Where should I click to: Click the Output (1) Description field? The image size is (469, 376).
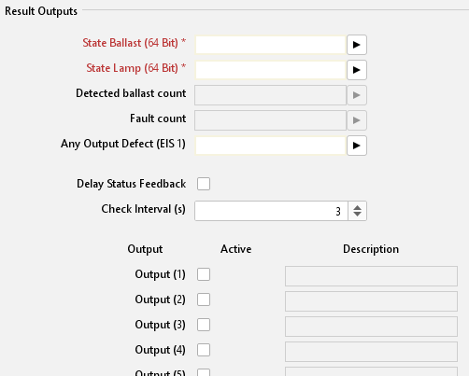(371, 276)
